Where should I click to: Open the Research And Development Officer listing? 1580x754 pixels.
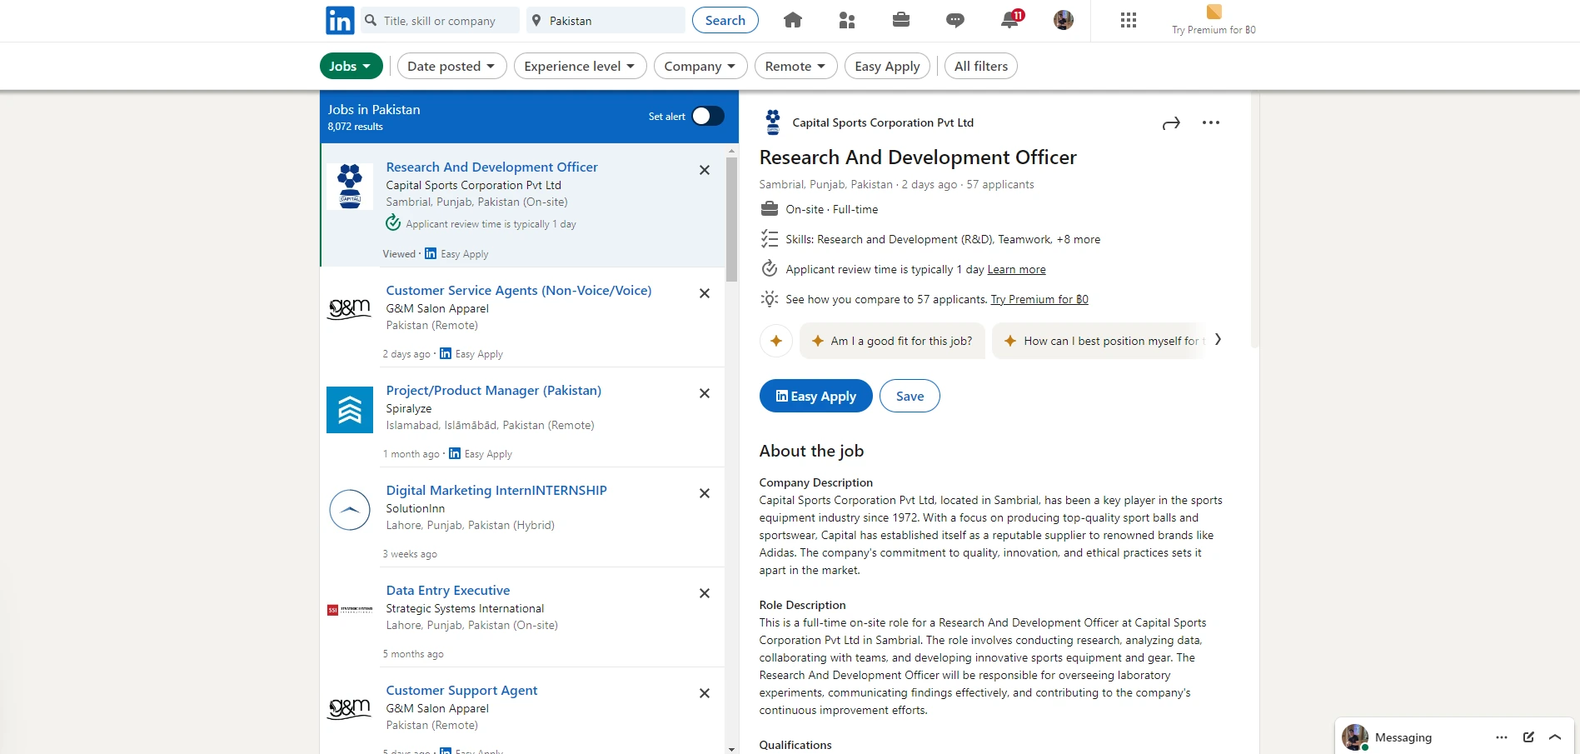pyautogui.click(x=491, y=167)
